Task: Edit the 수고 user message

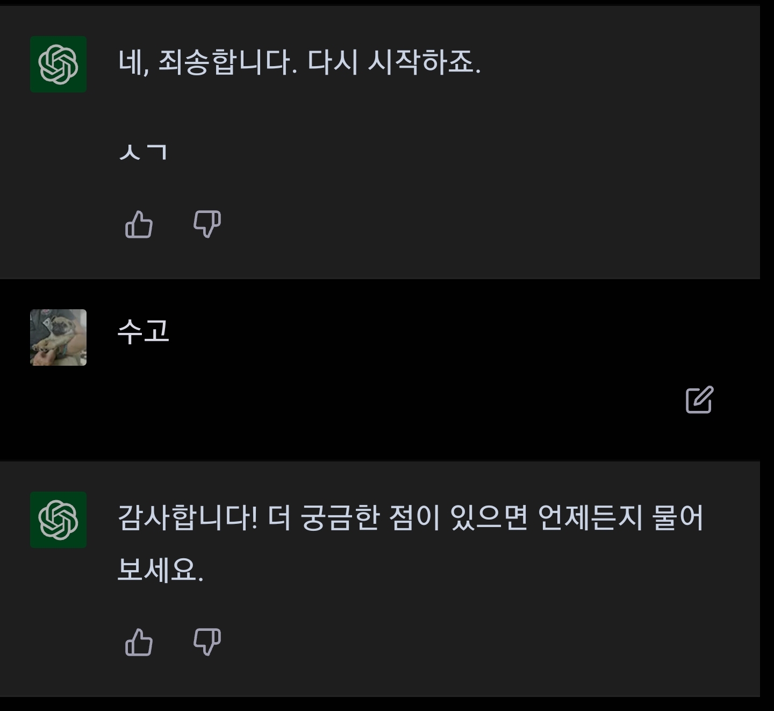Action: click(x=699, y=400)
